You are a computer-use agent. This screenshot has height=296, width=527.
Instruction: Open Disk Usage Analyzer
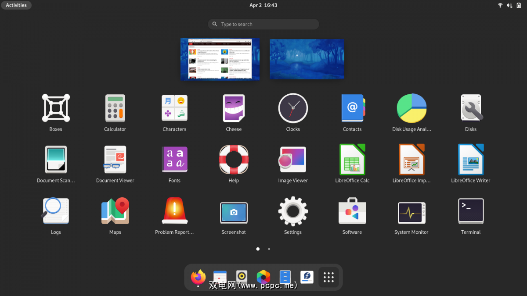coord(411,108)
